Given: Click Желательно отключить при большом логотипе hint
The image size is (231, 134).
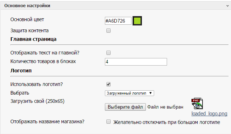Looking at the screenshot, I should [x=167, y=122].
